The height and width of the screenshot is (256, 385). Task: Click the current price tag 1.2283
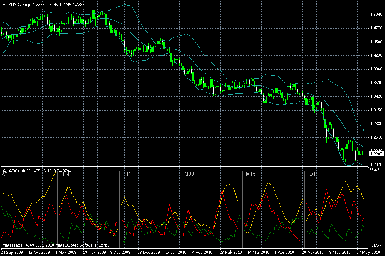click(376, 154)
